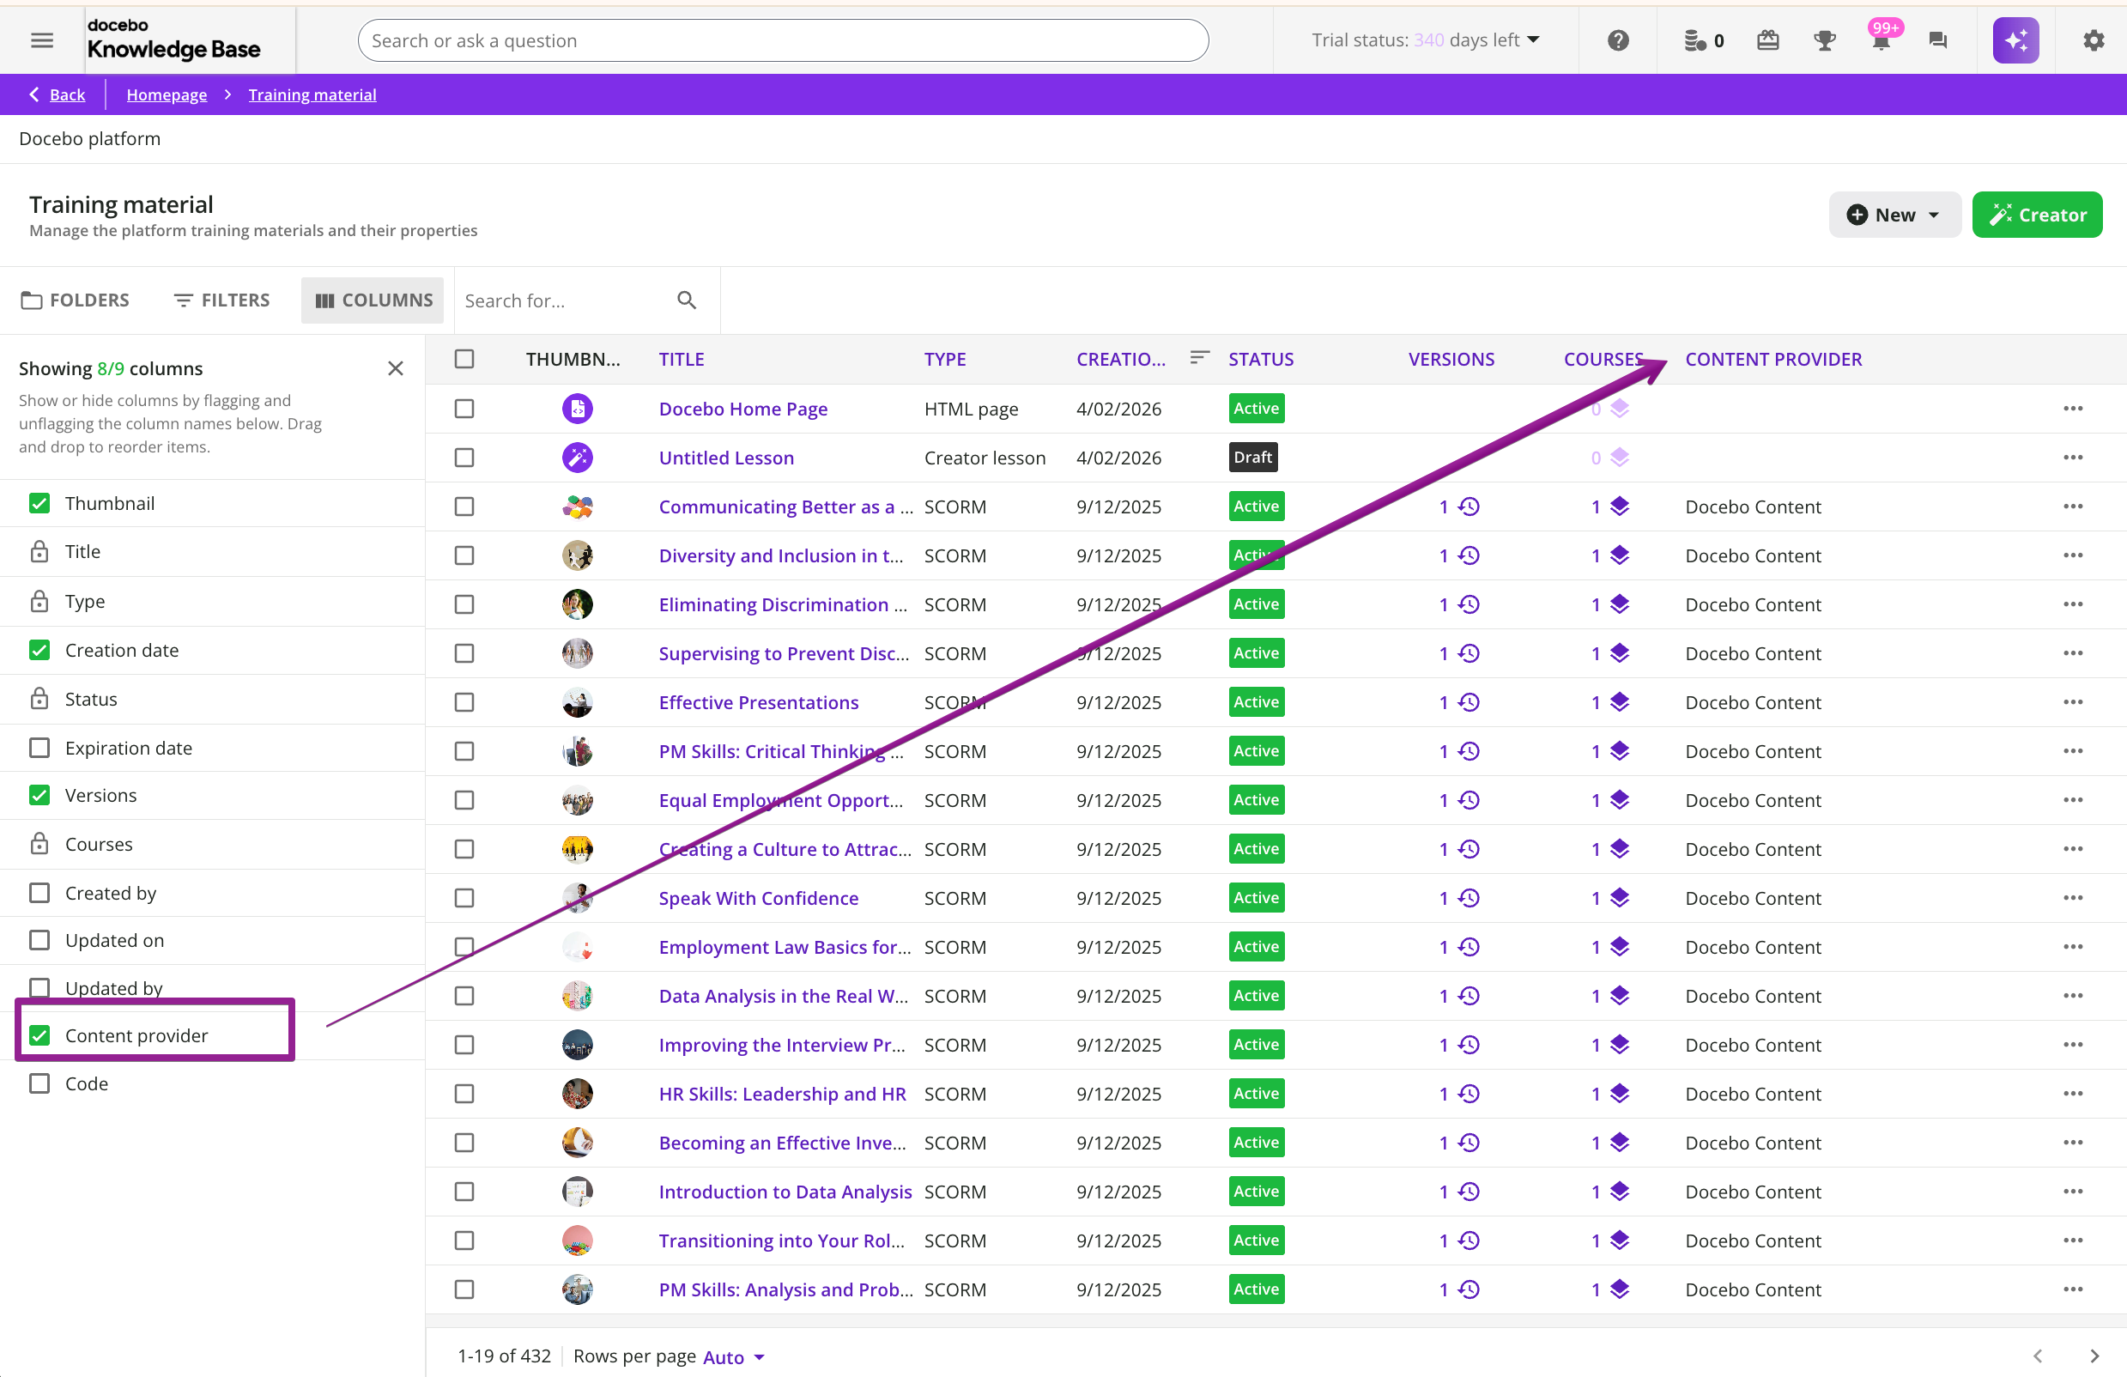Open the gamification trophy icon

1824,40
